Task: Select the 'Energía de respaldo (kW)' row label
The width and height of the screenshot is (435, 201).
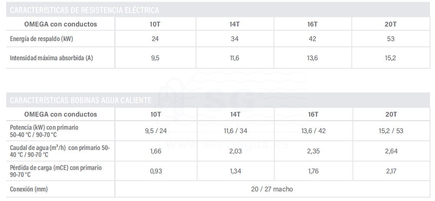Action: pos(41,39)
